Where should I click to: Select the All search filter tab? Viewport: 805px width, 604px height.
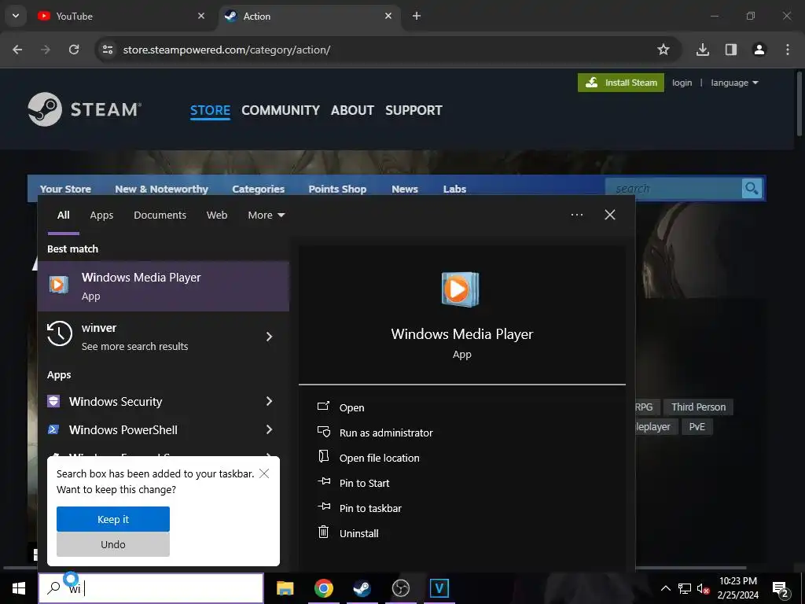[x=63, y=215]
